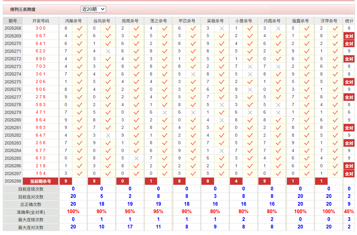Click current kill number 5 under 谷风杀号
This screenshot has width=357, height=235.
pyautogui.click(x=94, y=181)
